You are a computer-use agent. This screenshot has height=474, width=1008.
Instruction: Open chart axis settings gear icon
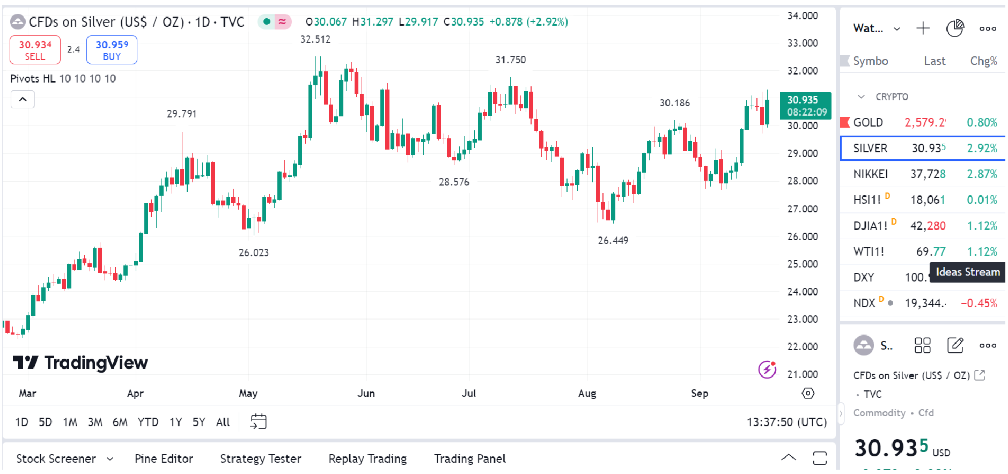pos(807,394)
